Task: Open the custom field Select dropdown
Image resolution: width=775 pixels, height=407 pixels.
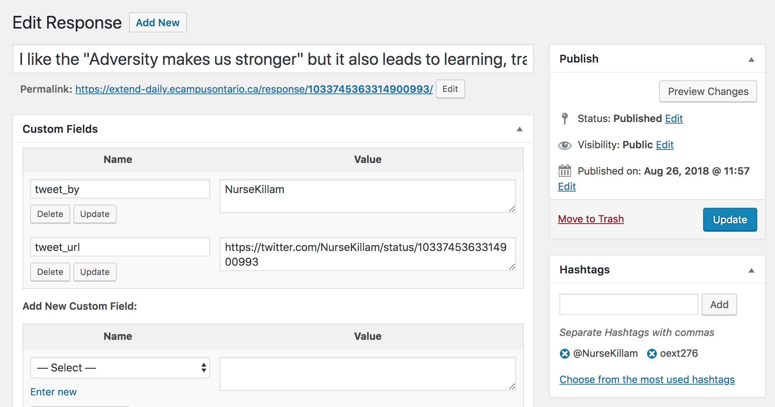Action: click(120, 368)
